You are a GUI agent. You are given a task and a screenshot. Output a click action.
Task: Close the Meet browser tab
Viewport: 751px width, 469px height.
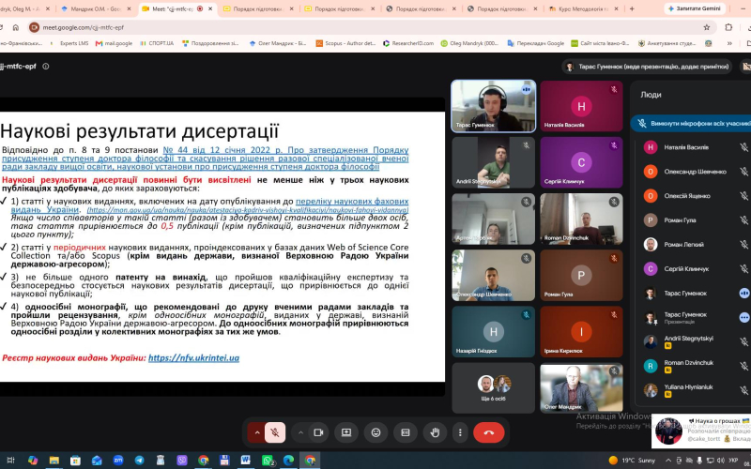(x=209, y=8)
